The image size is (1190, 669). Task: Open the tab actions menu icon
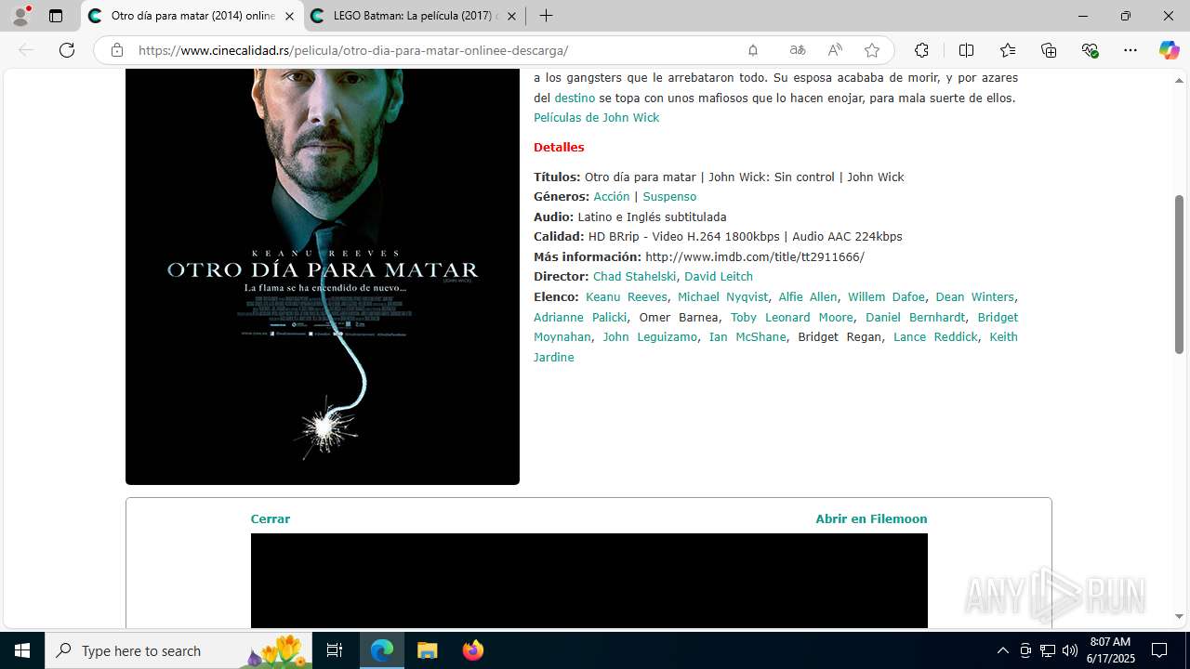(x=56, y=16)
